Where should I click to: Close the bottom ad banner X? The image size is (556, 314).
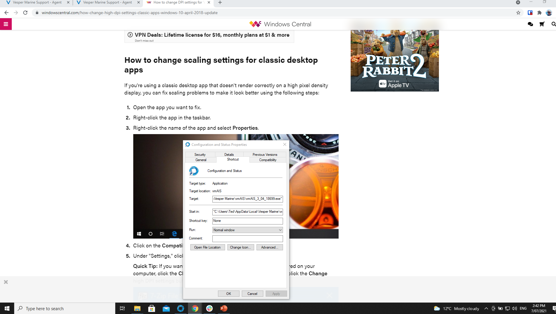coord(6,282)
